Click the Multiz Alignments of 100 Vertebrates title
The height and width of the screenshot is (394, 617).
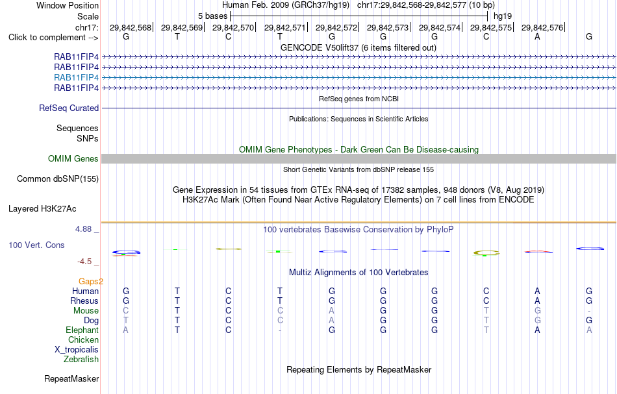359,272
